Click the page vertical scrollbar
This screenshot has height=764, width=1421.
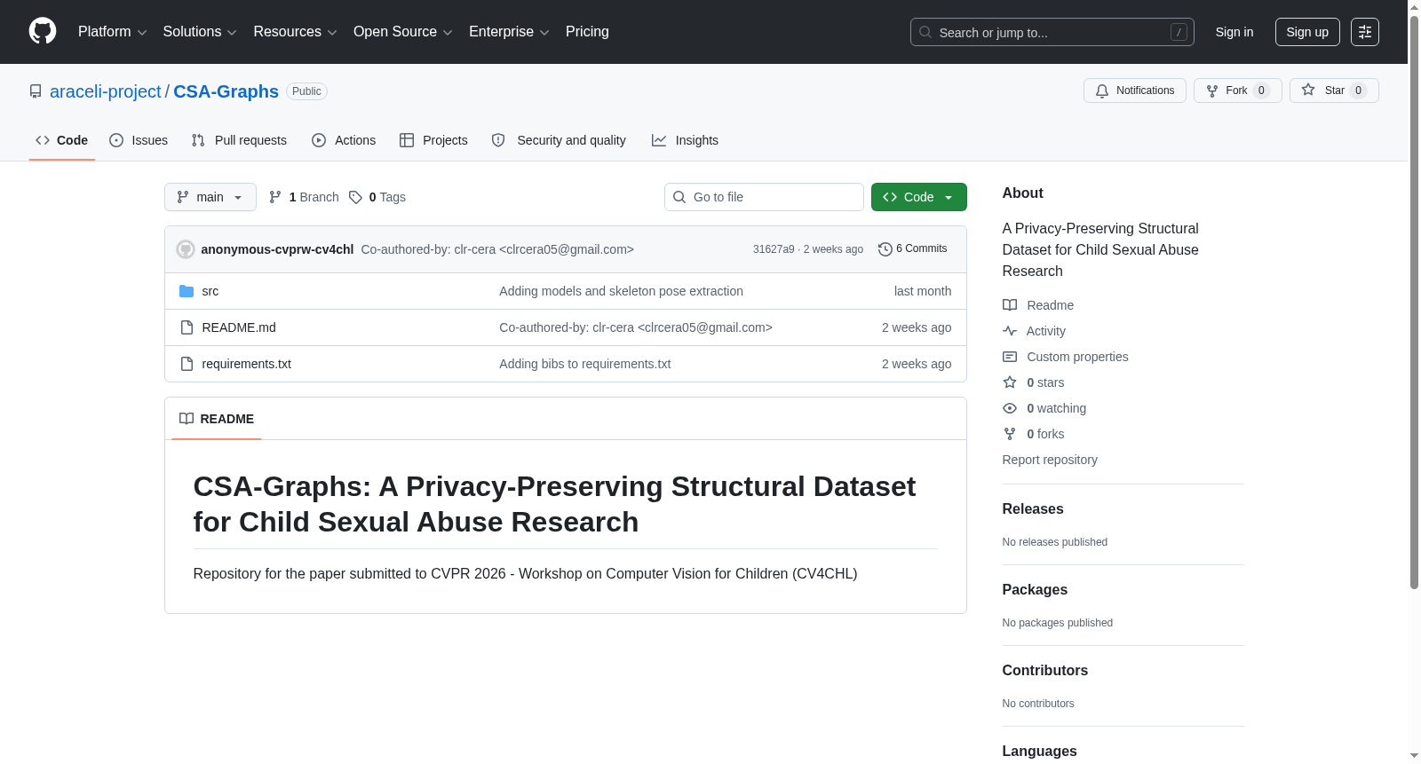[x=1414, y=302]
